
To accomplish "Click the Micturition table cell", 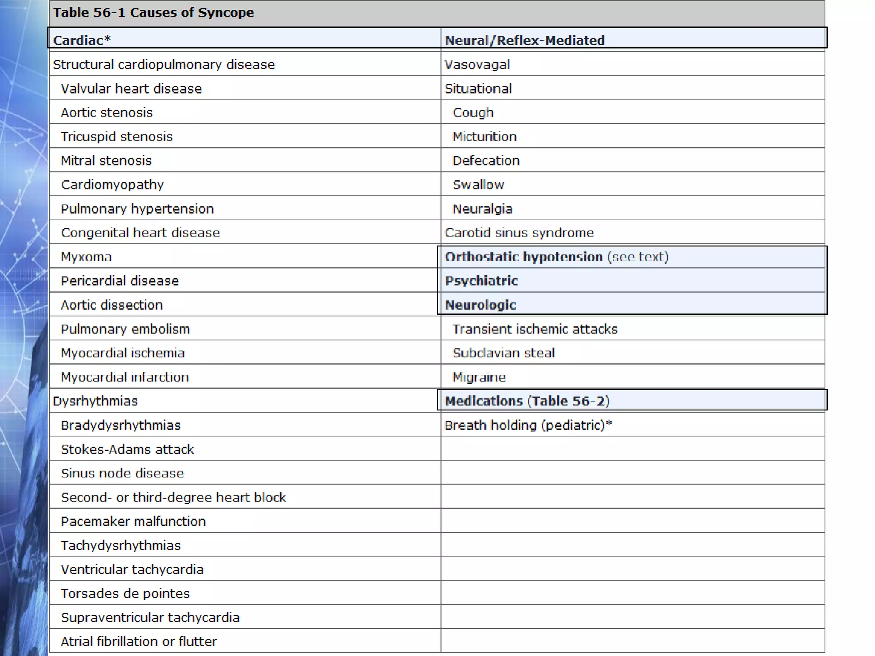I will pos(484,137).
